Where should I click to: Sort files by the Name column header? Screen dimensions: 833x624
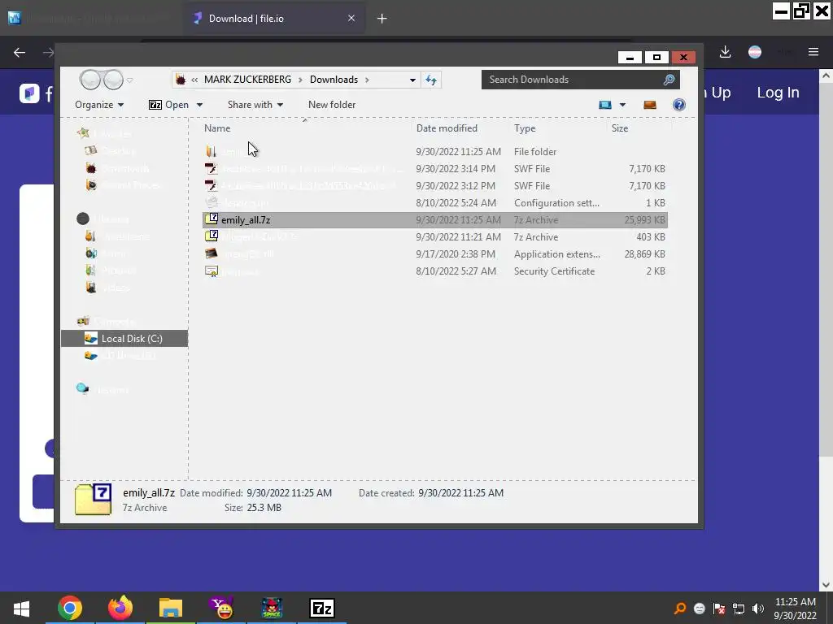(x=305, y=128)
